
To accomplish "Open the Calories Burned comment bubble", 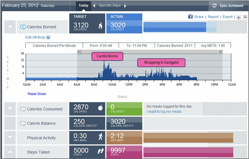I will pyautogui.click(x=23, y=27).
